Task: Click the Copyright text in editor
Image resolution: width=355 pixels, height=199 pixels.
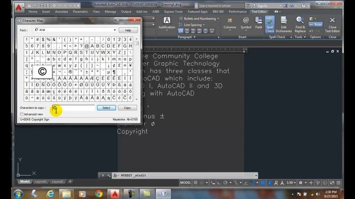Action: [x=132, y=132]
